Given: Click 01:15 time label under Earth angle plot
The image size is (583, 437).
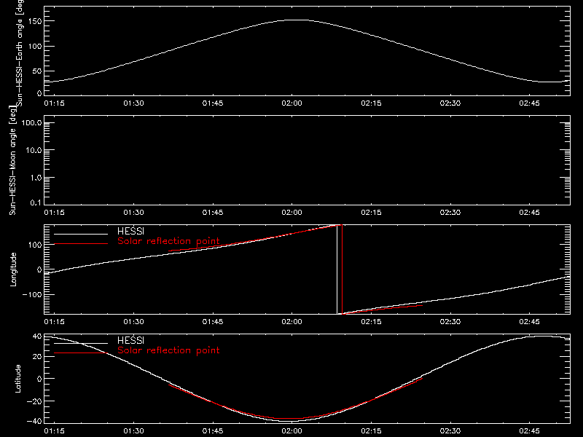Looking at the screenshot, I should click(x=54, y=103).
